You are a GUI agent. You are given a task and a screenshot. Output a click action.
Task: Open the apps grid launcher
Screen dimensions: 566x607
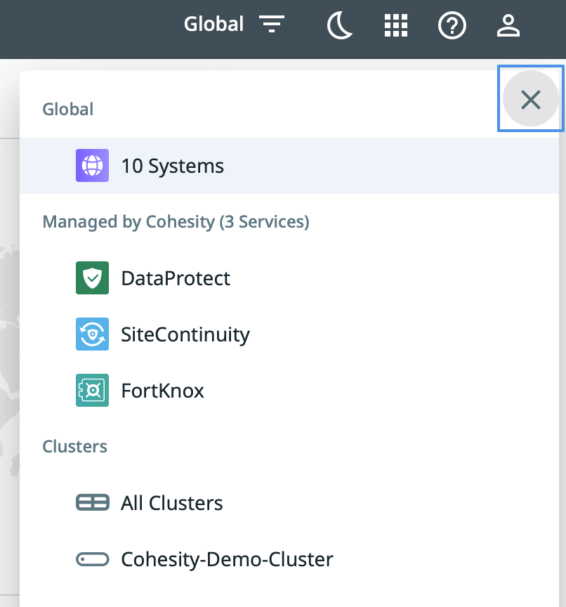coord(396,26)
